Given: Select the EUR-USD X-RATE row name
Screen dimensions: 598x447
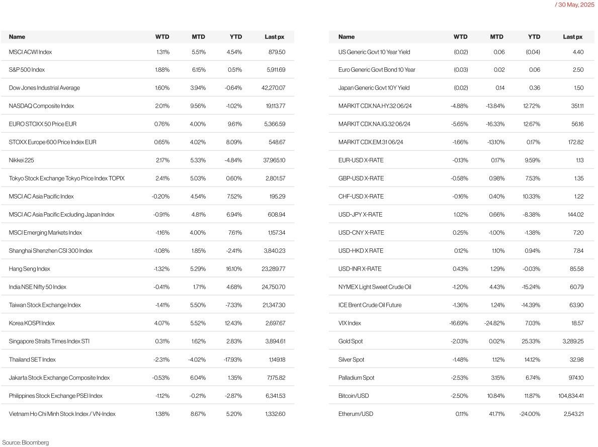Looking at the screenshot, I should (x=361, y=160).
